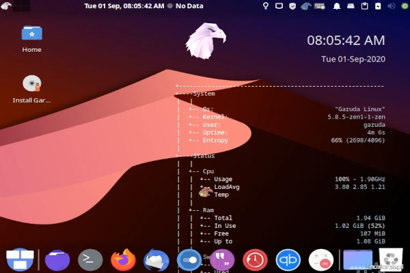Click the entropy value '66% (2698/4096)'
Screen dimensions: 410x273
[x=358, y=141]
